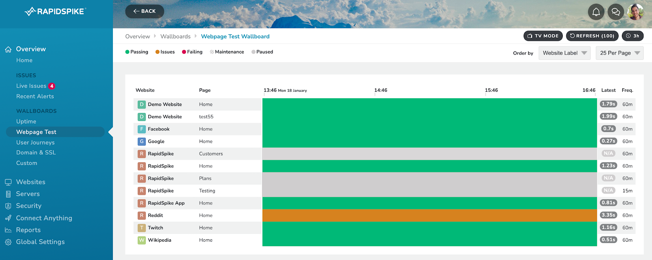
Task: Click the test55 page cell
Action: [206, 117]
